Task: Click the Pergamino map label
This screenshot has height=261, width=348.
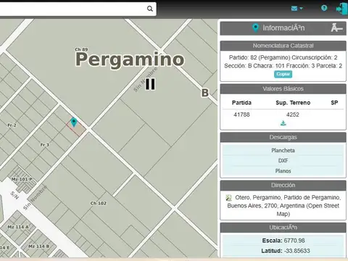Action: pos(130,59)
